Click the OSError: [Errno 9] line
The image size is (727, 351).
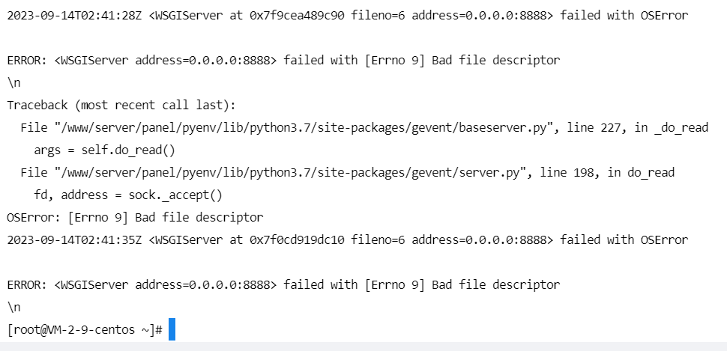(x=135, y=218)
